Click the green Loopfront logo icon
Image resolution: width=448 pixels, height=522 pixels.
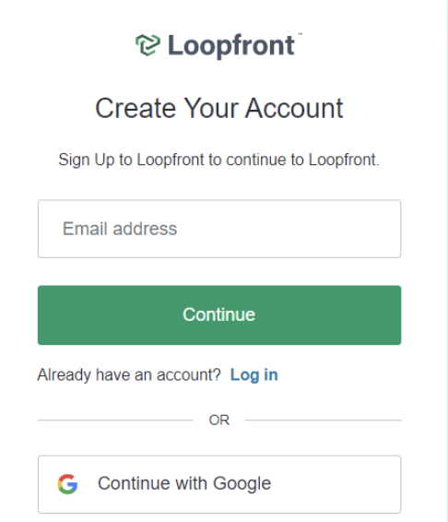[147, 45]
